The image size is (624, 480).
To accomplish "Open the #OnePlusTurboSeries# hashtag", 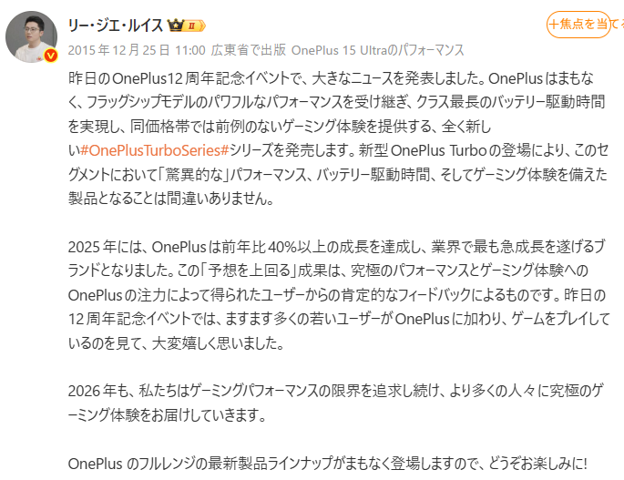I will point(155,150).
